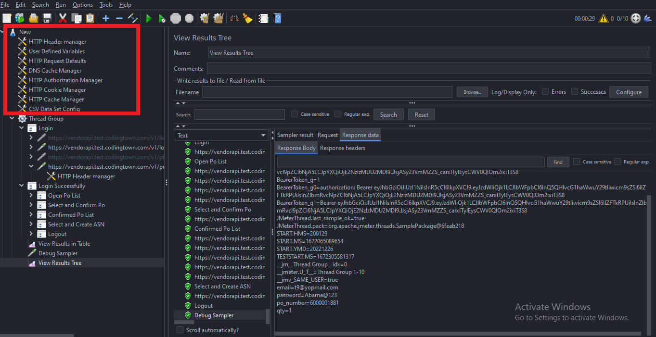The width and height of the screenshot is (656, 337).
Task: Collapse the New test plan node
Action: [x=2, y=32]
